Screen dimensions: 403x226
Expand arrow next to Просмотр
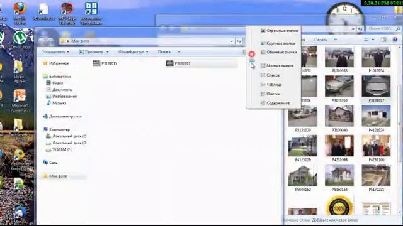(x=108, y=51)
